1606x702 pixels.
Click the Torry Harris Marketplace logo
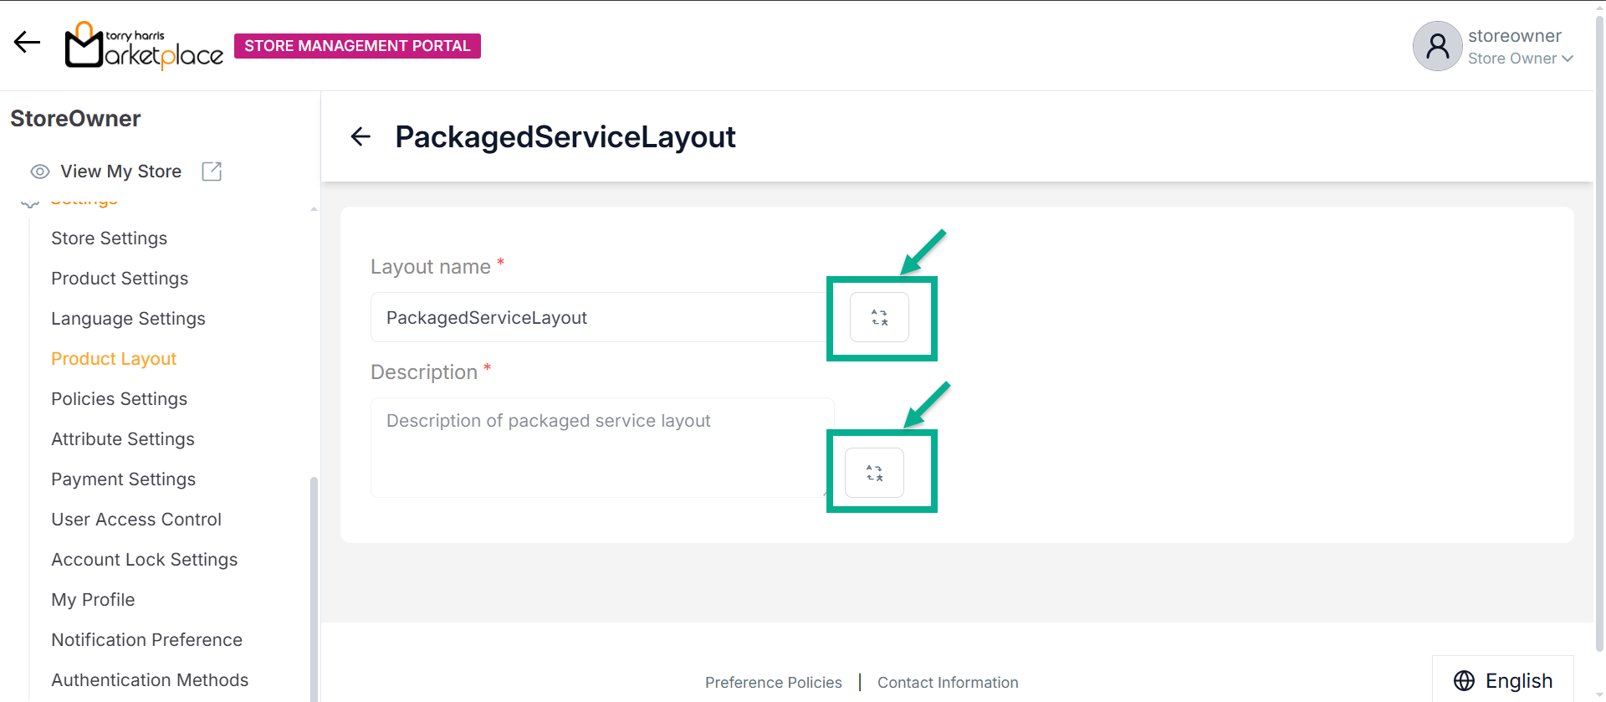coord(144,46)
